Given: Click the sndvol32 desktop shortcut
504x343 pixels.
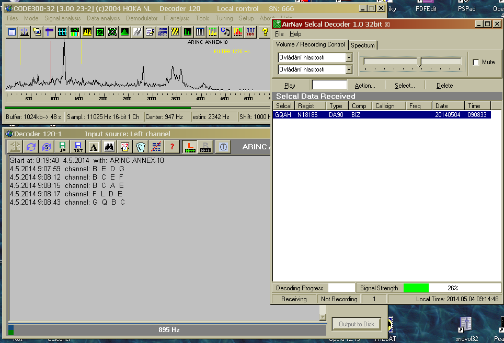Looking at the screenshot, I should pos(466,329).
